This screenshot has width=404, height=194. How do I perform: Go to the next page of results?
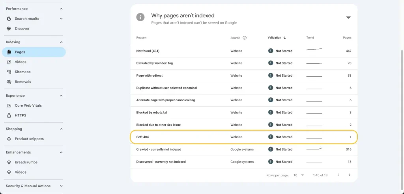click(x=350, y=175)
